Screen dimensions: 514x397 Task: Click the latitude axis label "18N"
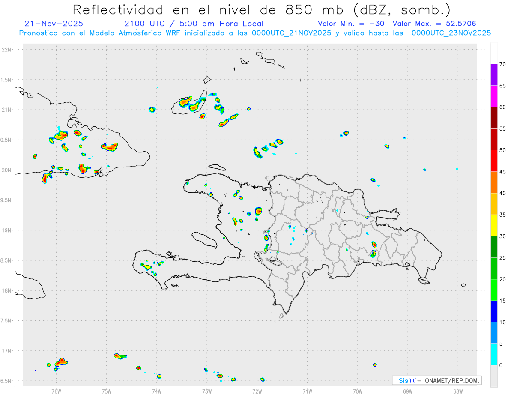tap(7, 291)
